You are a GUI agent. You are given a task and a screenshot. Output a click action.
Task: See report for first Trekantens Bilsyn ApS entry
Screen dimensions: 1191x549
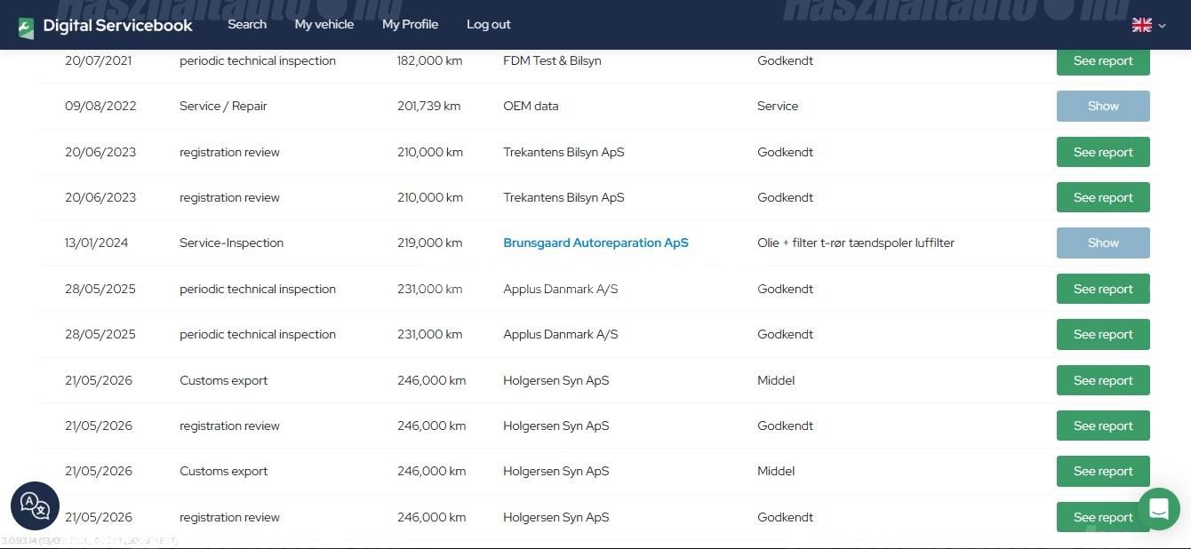[1103, 152]
